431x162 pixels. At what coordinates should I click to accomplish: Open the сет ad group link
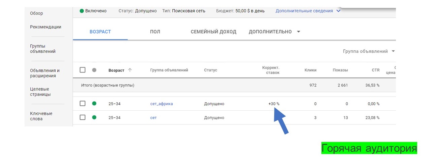click(x=153, y=118)
